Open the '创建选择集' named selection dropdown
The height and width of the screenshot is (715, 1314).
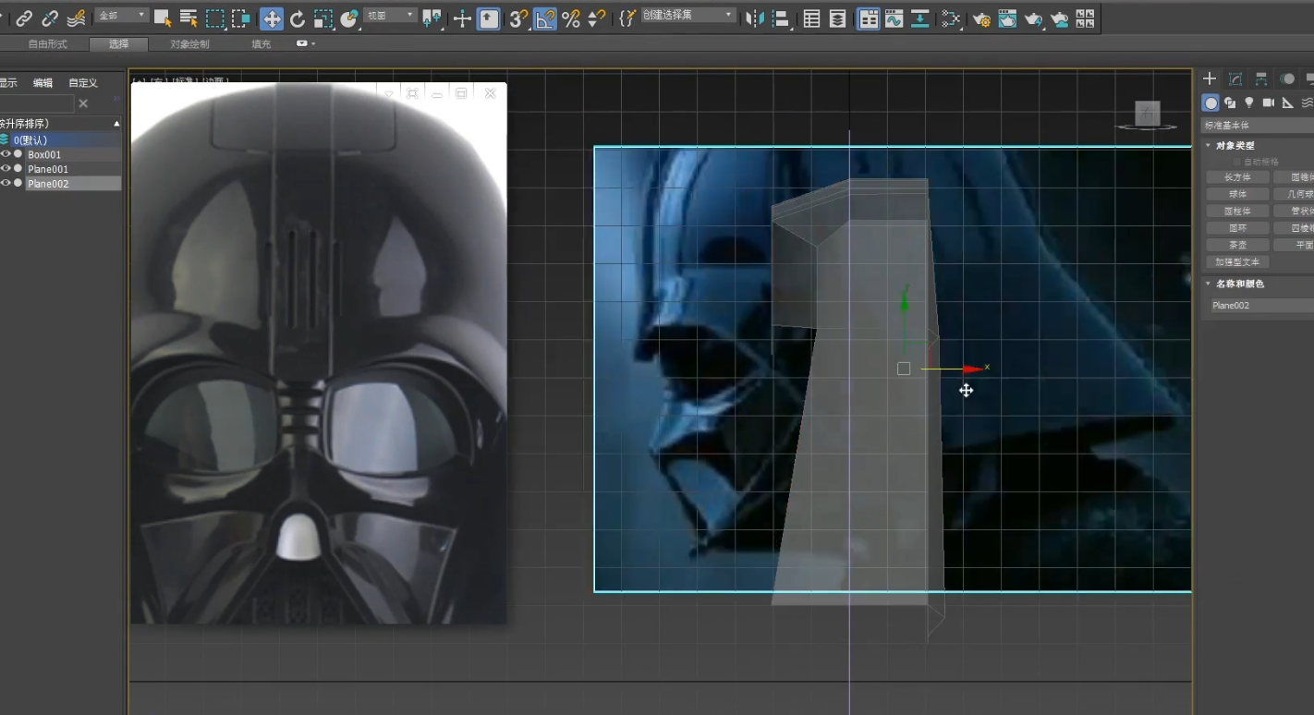click(689, 16)
